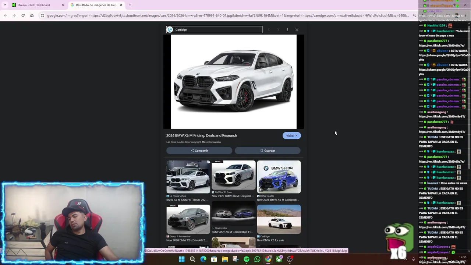This screenshot has width=471, height=265.
Task: Open La Pulga Virtual BMW thumbnail
Action: pyautogui.click(x=188, y=177)
